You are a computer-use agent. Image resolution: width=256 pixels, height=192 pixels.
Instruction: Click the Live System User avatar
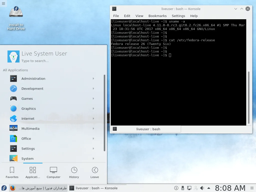13,56
